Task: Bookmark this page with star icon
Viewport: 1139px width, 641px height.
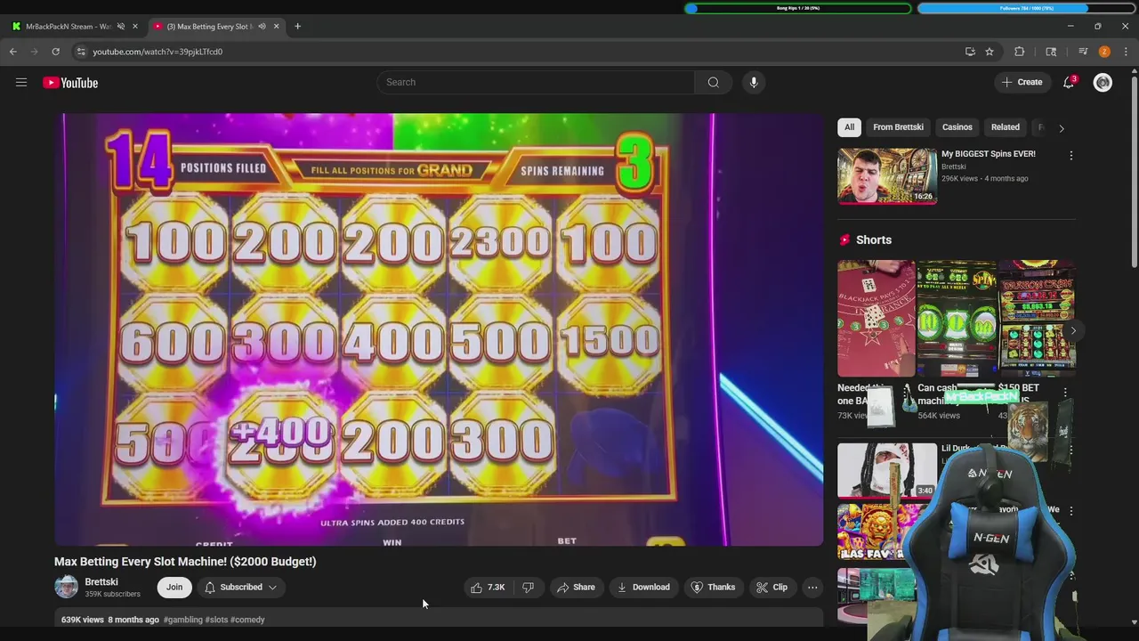Action: [990, 52]
